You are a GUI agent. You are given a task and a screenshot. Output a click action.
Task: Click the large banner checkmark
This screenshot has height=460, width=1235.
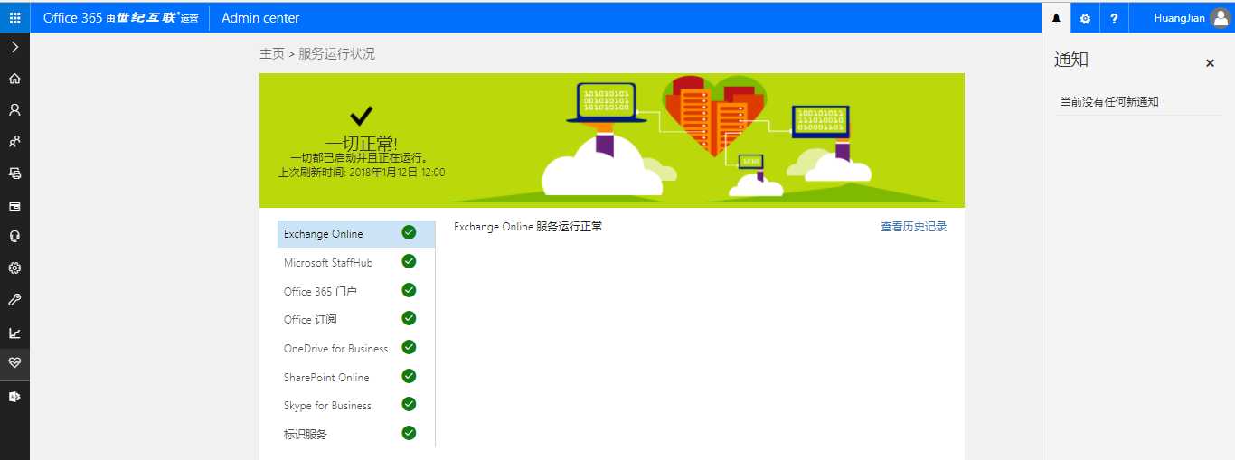click(362, 116)
